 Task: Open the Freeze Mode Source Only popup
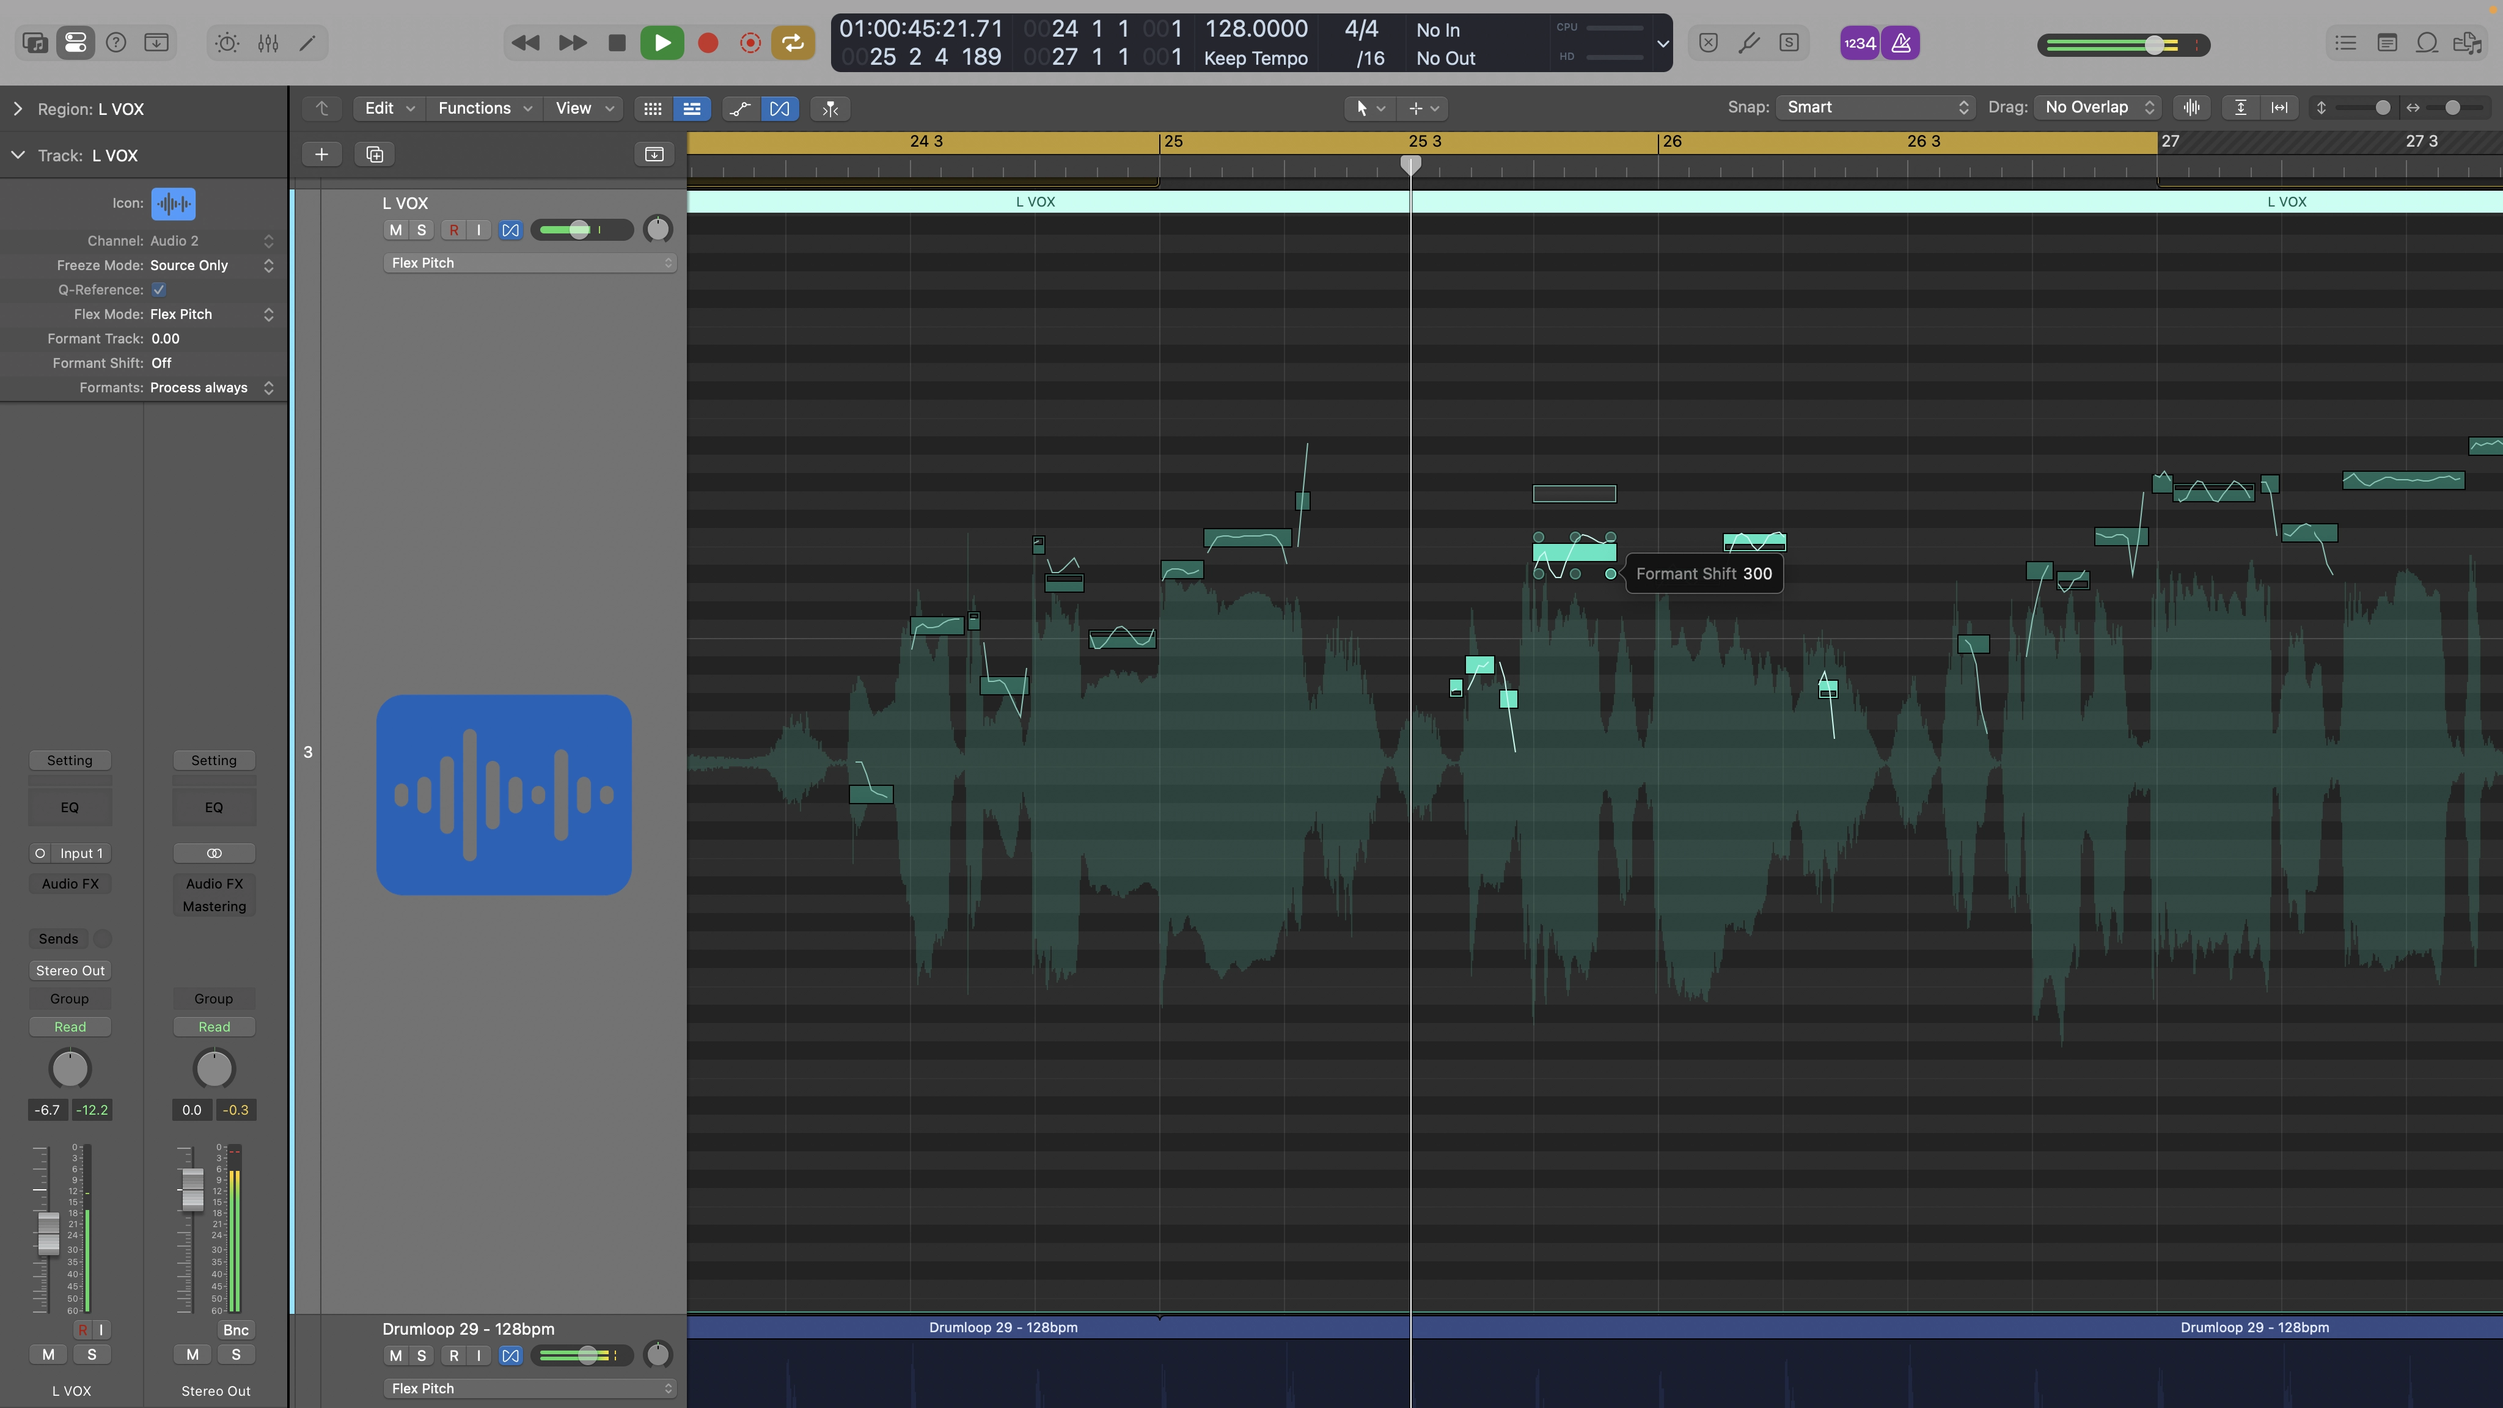click(x=212, y=265)
